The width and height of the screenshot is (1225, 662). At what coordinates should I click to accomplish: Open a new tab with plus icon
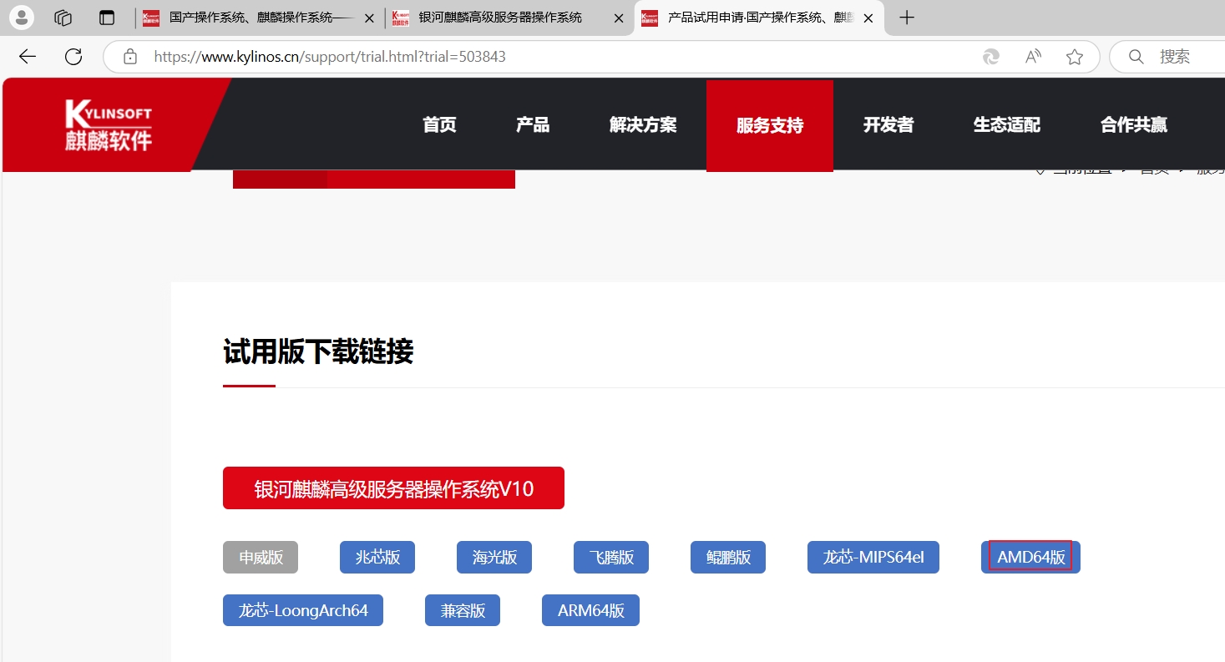(x=907, y=18)
